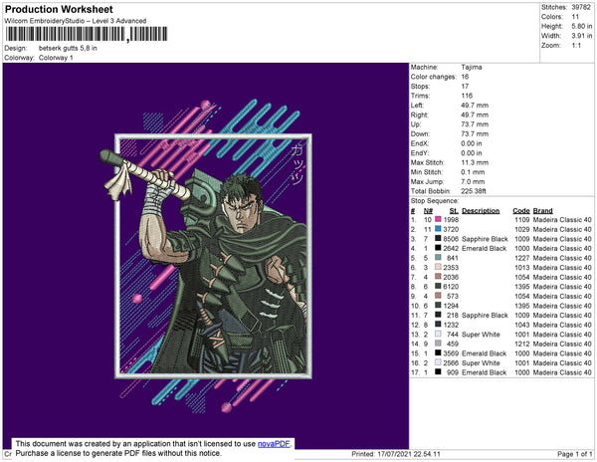Click the barcode under the worksheet title

pyautogui.click(x=87, y=34)
